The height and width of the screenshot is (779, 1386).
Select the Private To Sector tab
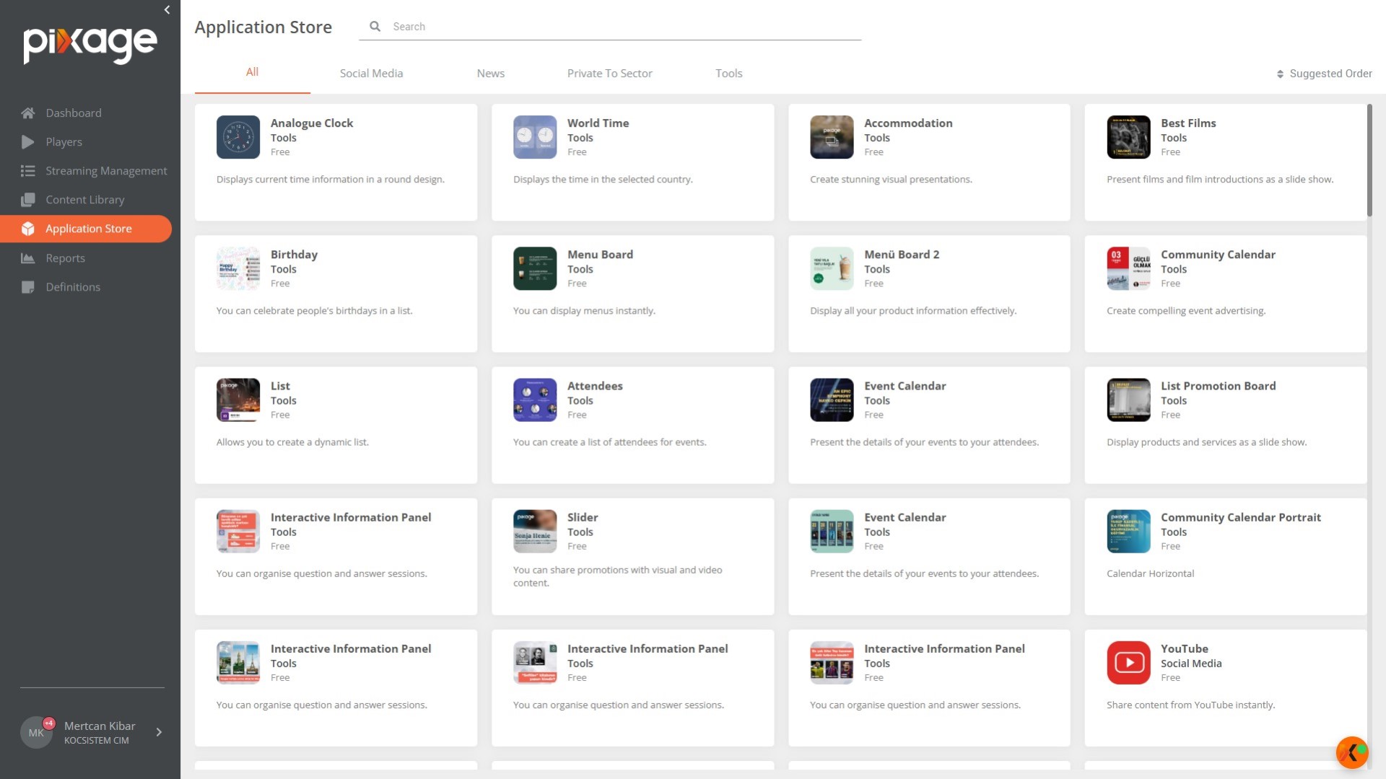tap(609, 74)
